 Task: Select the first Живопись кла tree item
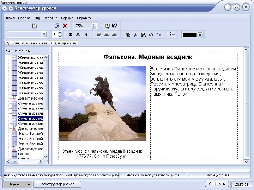pyautogui.click(x=30, y=57)
